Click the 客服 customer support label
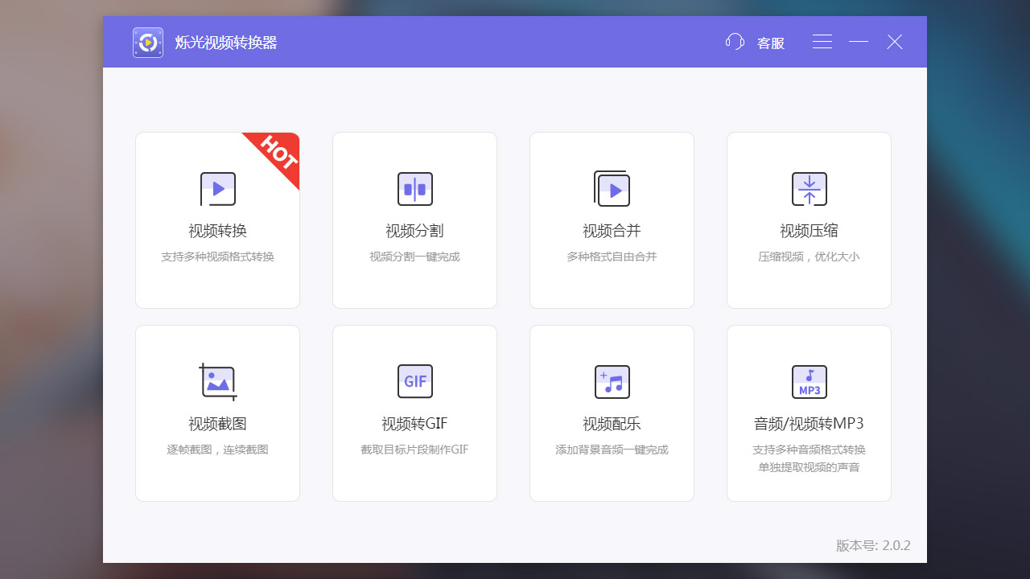Screen dimensions: 1030x579 click(x=769, y=43)
